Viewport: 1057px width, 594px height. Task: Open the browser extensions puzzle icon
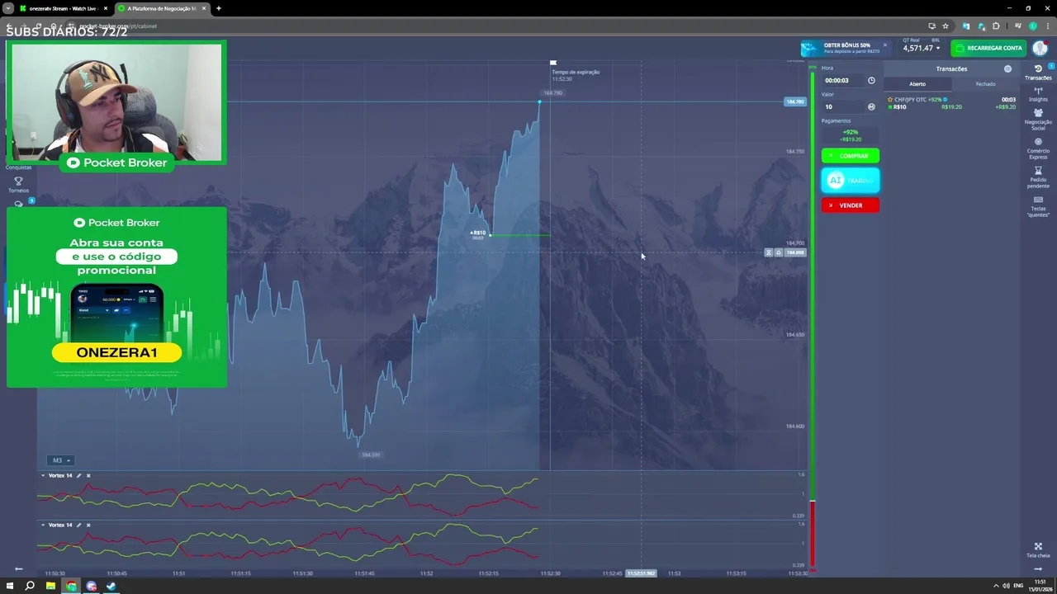(996, 26)
